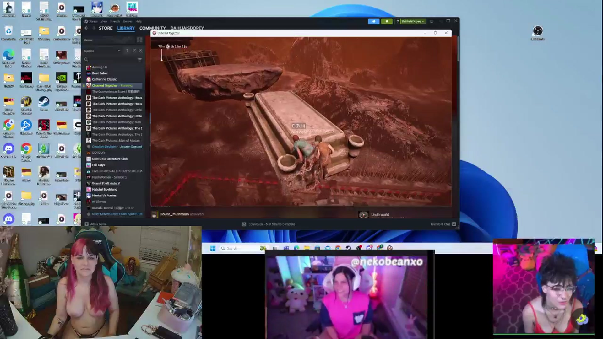This screenshot has width=603, height=339.
Task: Open the LIBRARY tab in Steam
Action: pos(126,28)
